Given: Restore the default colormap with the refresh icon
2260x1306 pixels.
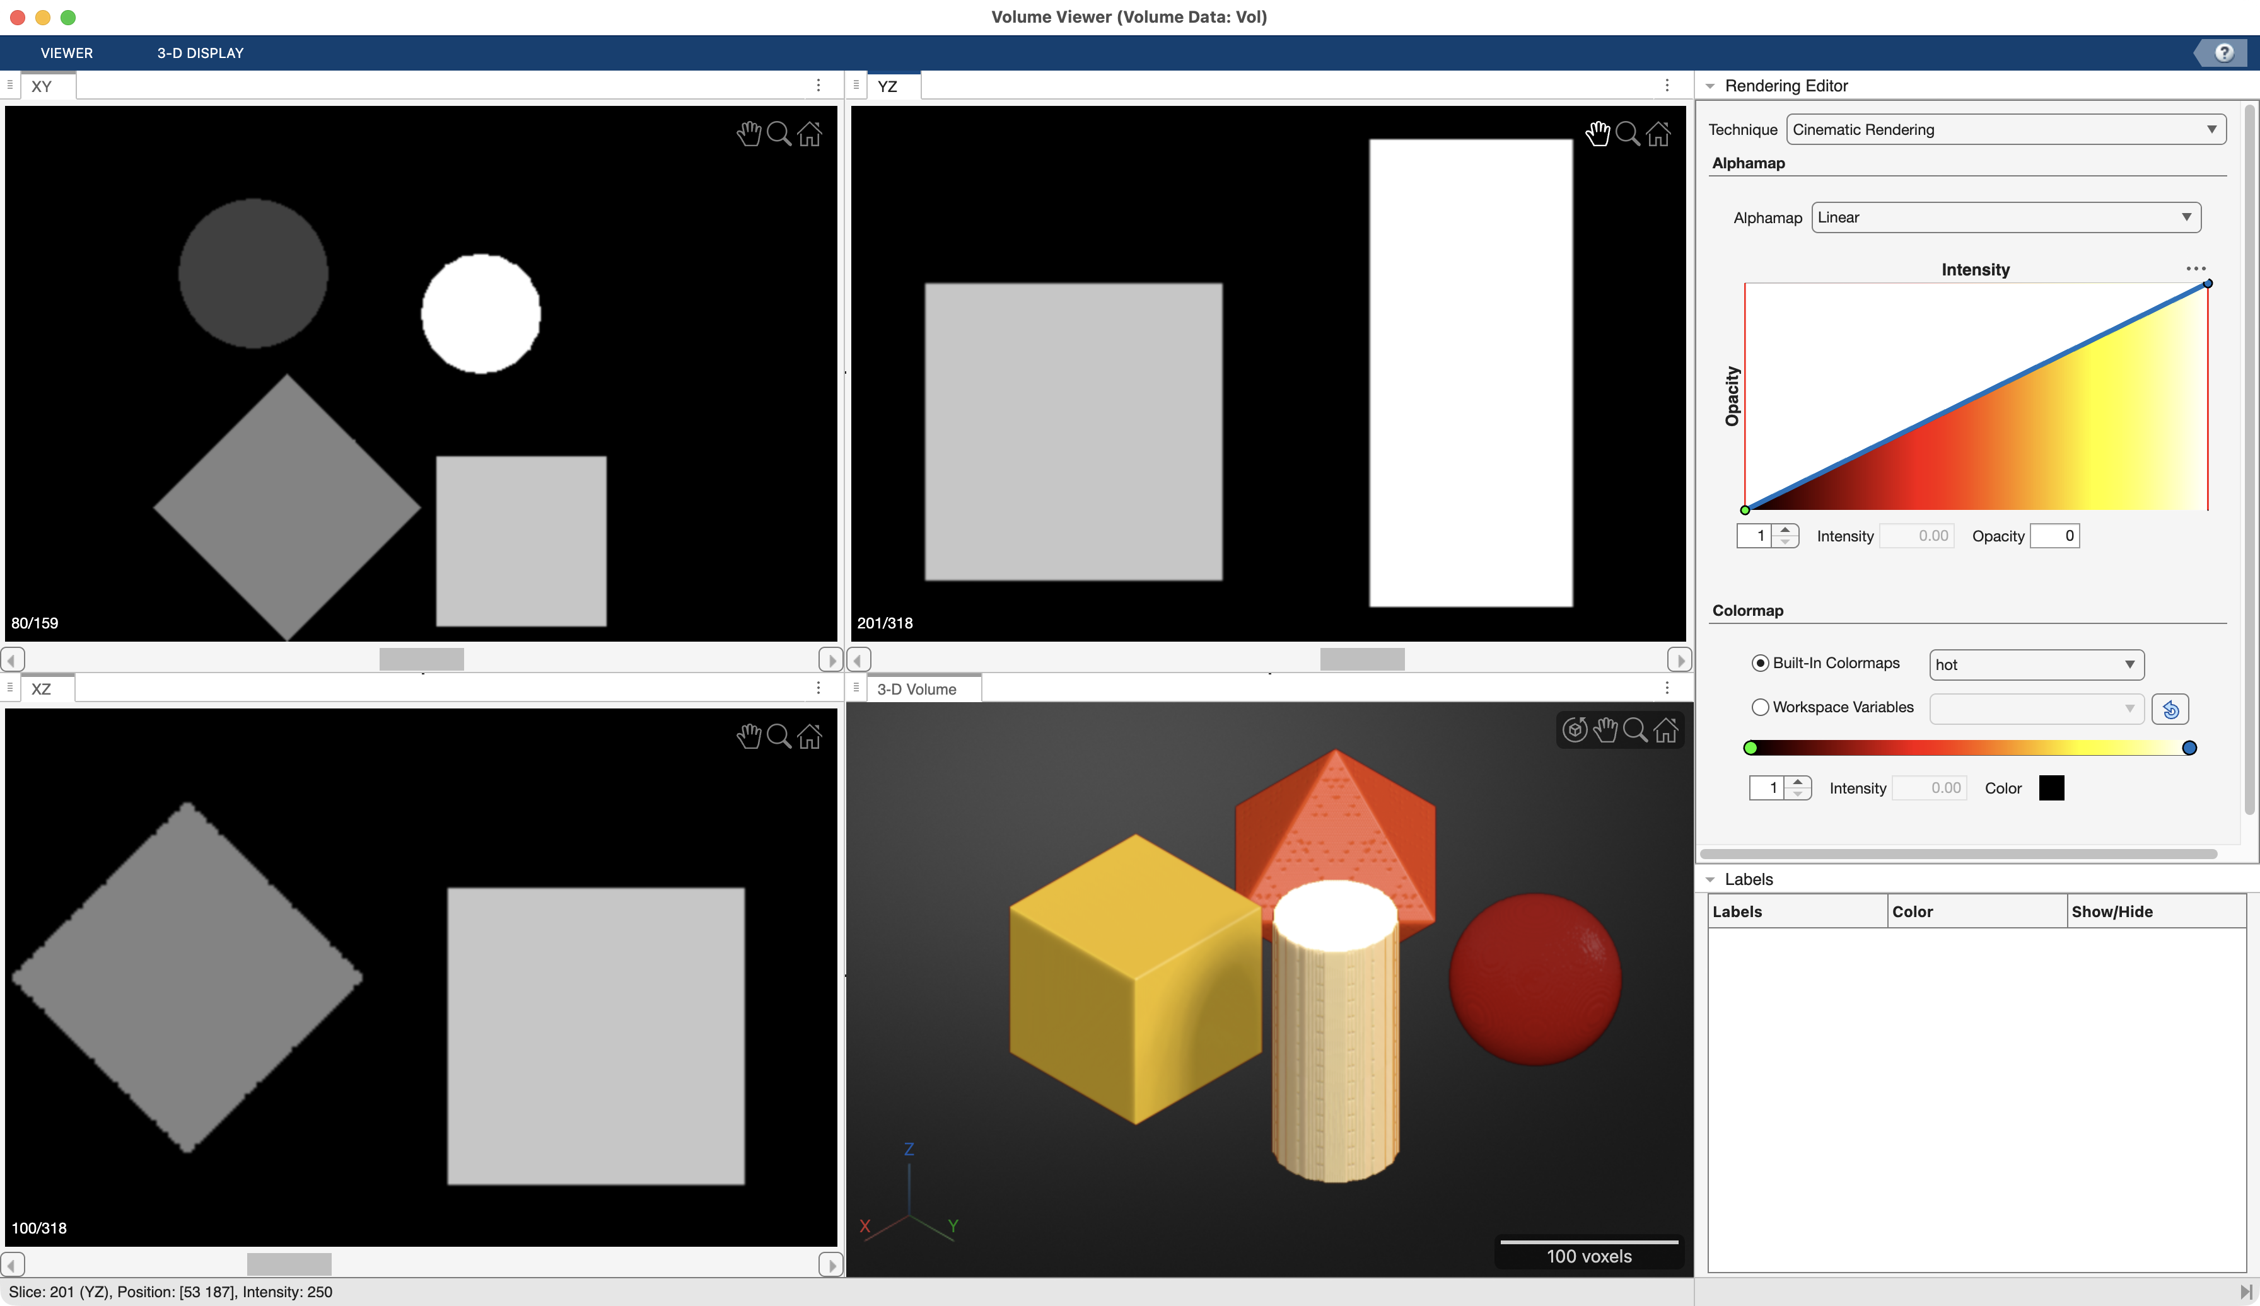Looking at the screenshot, I should 2170,709.
